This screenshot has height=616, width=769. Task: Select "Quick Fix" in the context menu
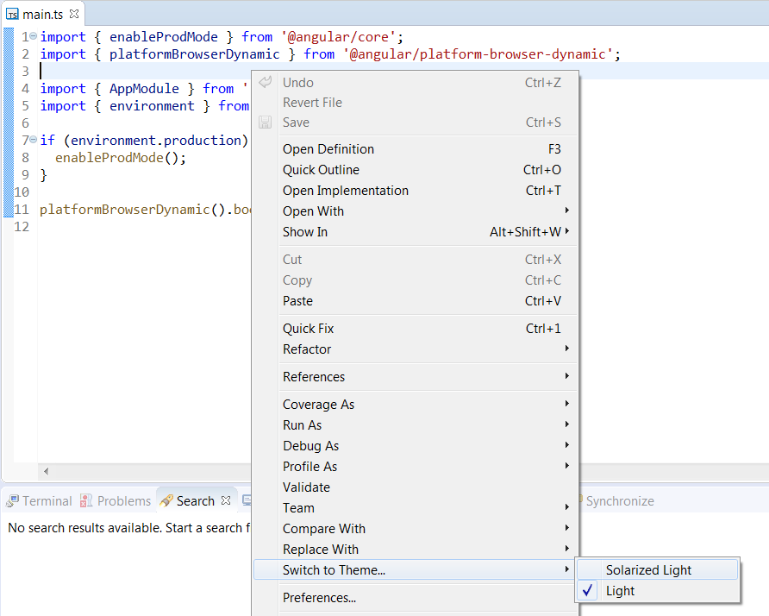[309, 328]
